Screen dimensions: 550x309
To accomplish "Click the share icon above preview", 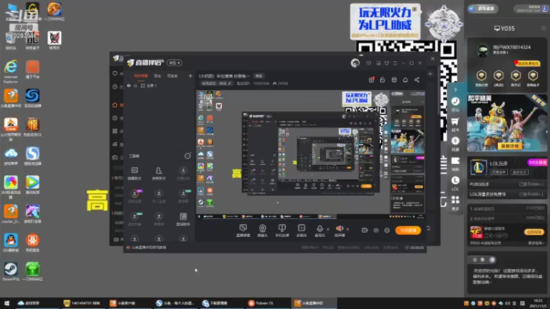I will pyautogui.click(x=417, y=80).
